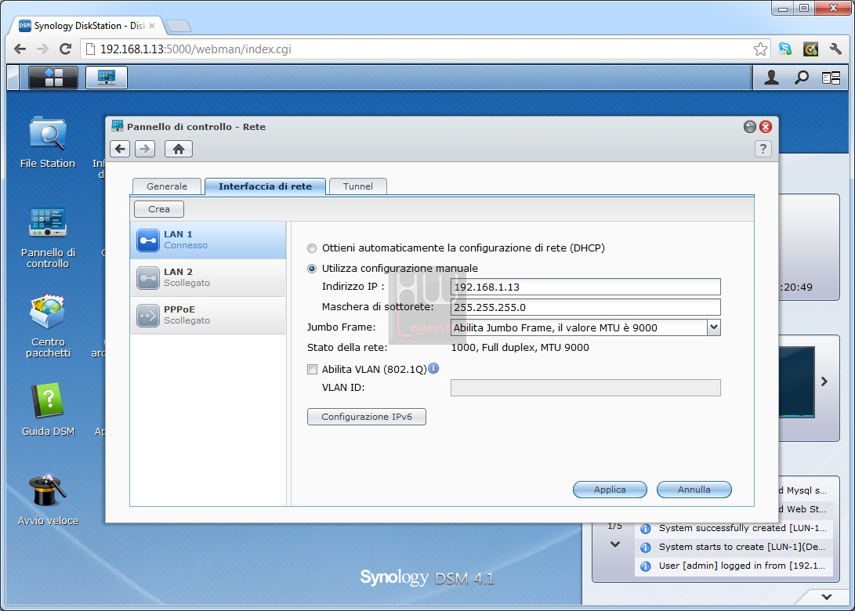Click the Maschera di sottorete field
The width and height of the screenshot is (855, 611).
[x=585, y=307]
